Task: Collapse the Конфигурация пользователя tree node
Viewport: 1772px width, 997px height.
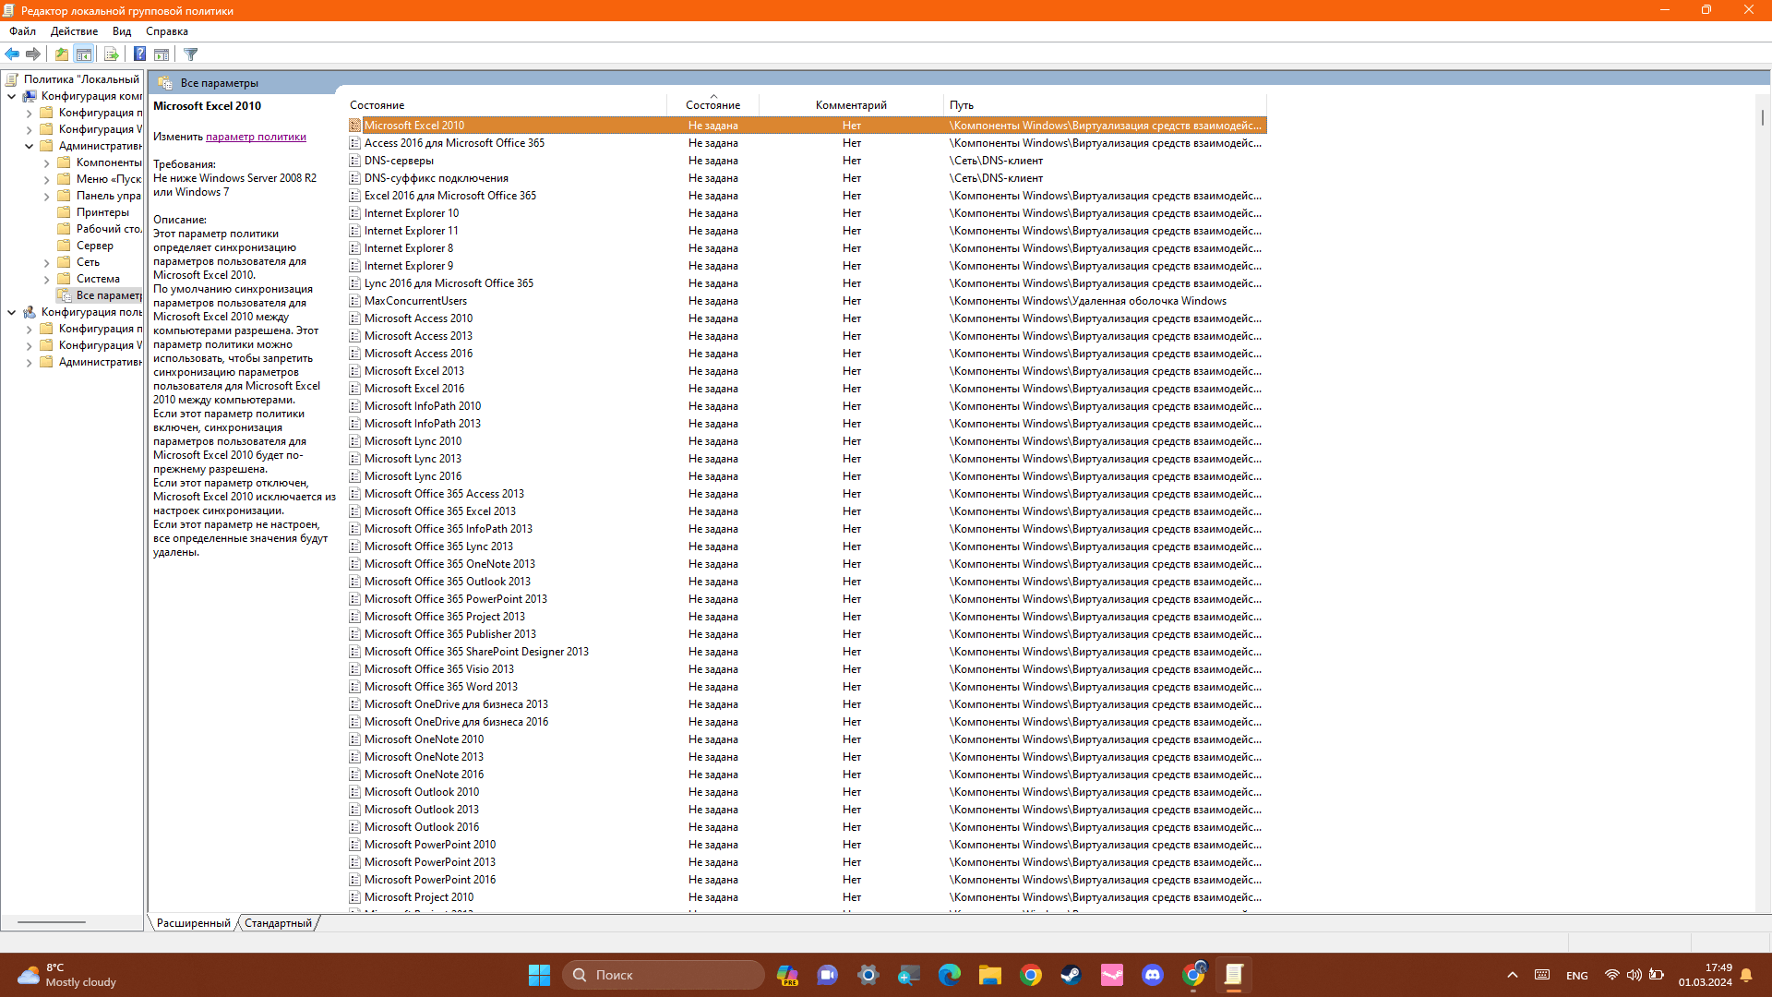Action: pyautogui.click(x=11, y=312)
